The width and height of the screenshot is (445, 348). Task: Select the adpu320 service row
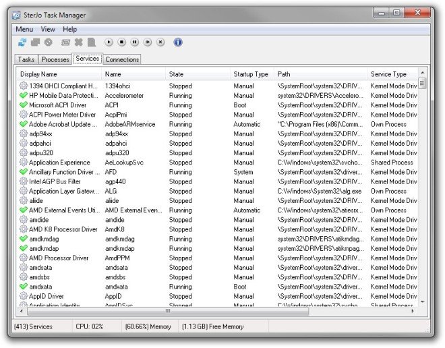click(217, 152)
